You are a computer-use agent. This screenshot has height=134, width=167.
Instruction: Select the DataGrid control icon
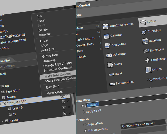point(145,41)
